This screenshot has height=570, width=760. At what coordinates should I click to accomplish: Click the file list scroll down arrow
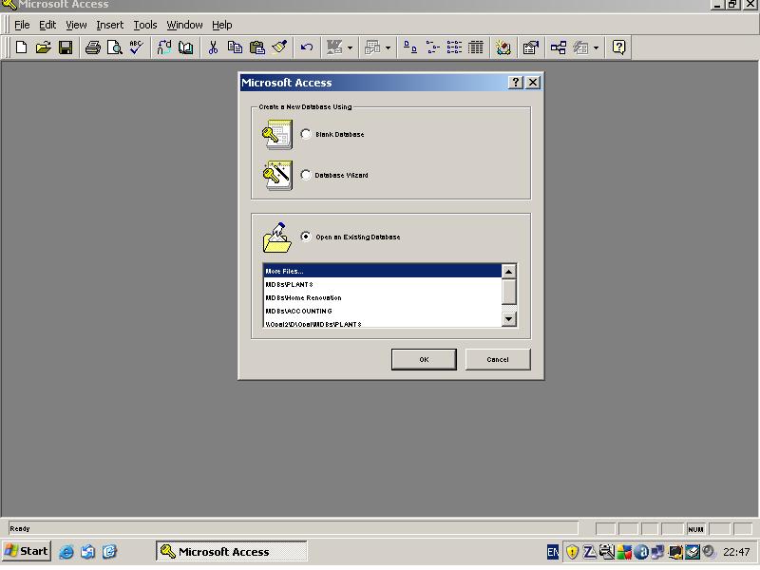[508, 319]
